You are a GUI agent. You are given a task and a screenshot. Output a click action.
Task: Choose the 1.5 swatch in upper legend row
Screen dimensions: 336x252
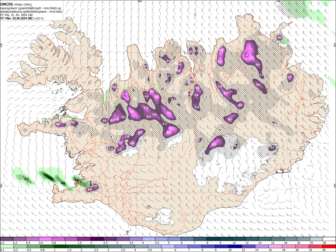(x=84, y=239)
